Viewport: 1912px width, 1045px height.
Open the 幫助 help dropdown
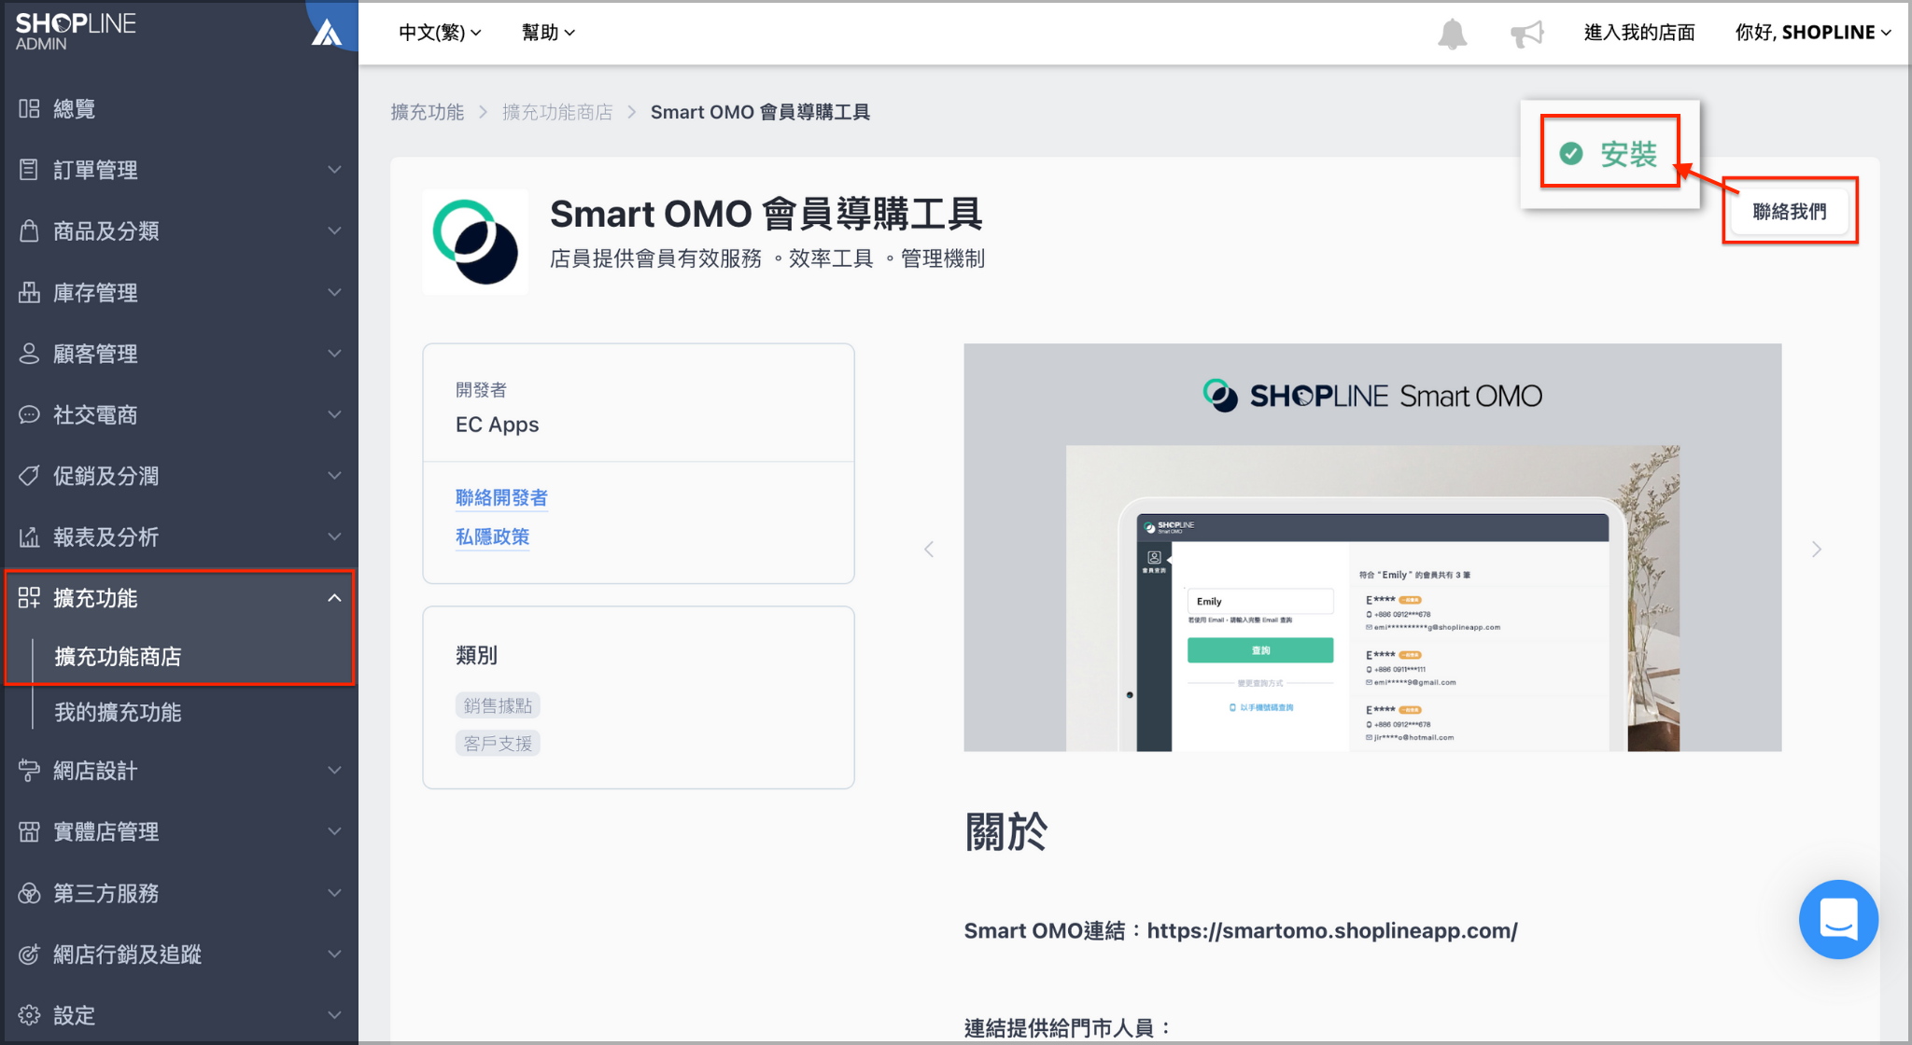pyautogui.click(x=548, y=33)
